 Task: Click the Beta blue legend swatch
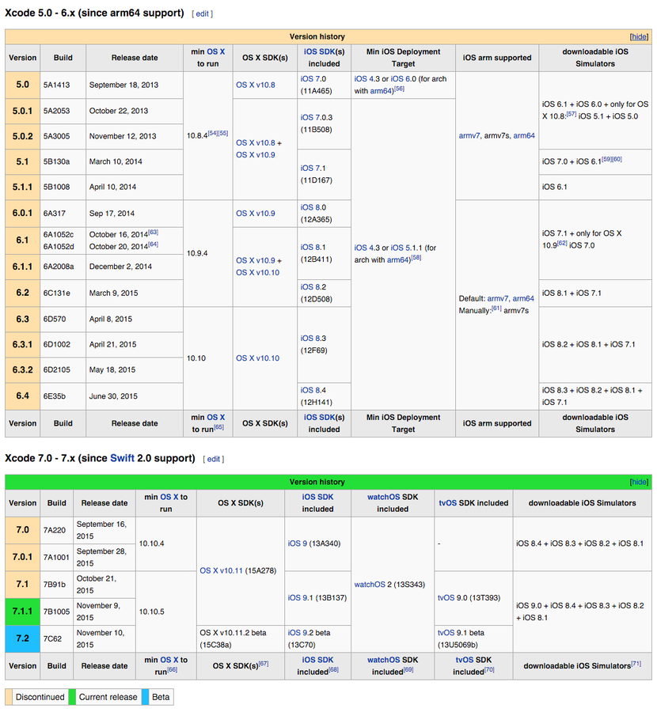click(x=145, y=697)
